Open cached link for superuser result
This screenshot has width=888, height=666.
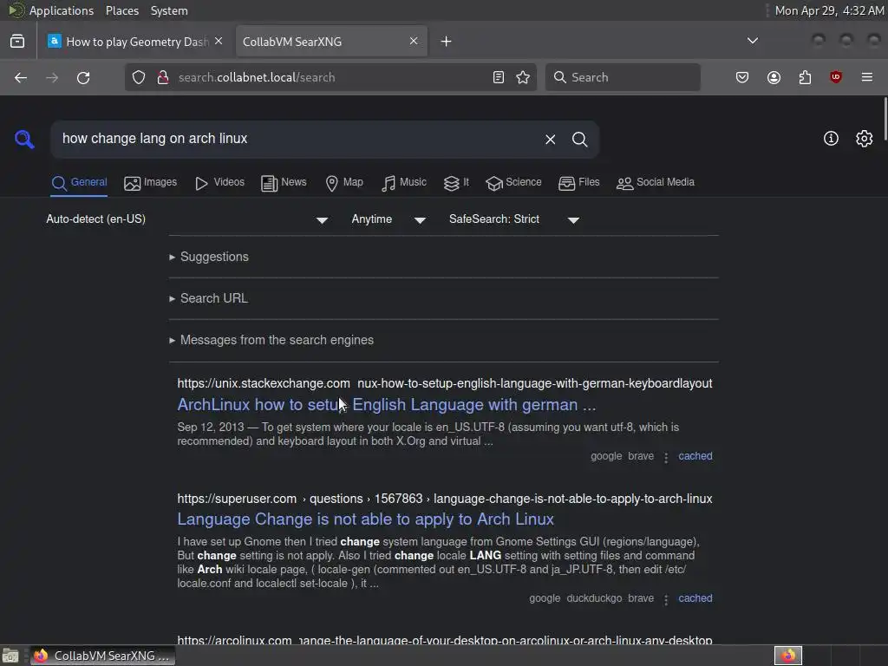[695, 598]
